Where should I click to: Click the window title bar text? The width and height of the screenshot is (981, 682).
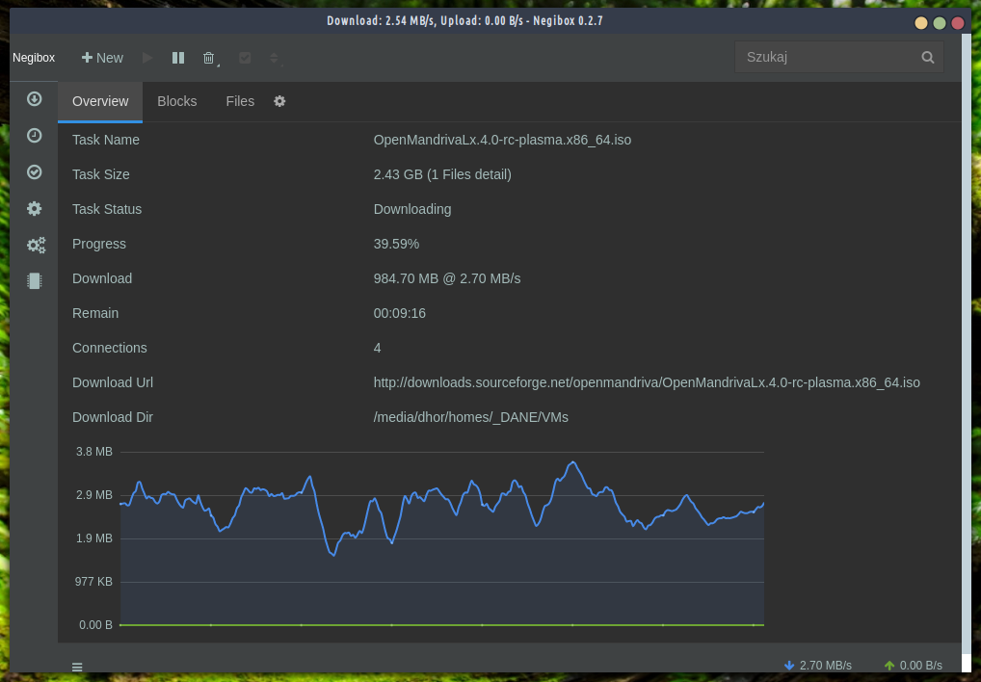click(x=464, y=20)
